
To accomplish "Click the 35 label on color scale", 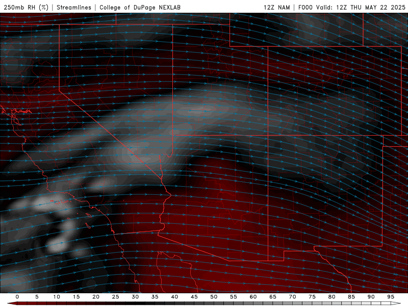I will point(155,297).
